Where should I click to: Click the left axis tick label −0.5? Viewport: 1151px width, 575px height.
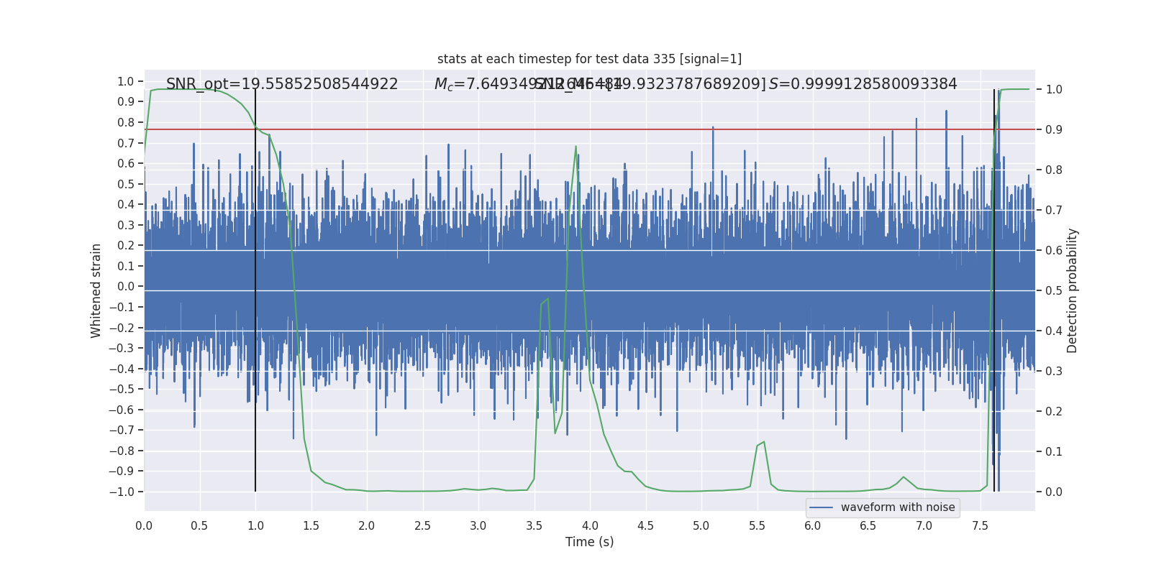point(122,389)
